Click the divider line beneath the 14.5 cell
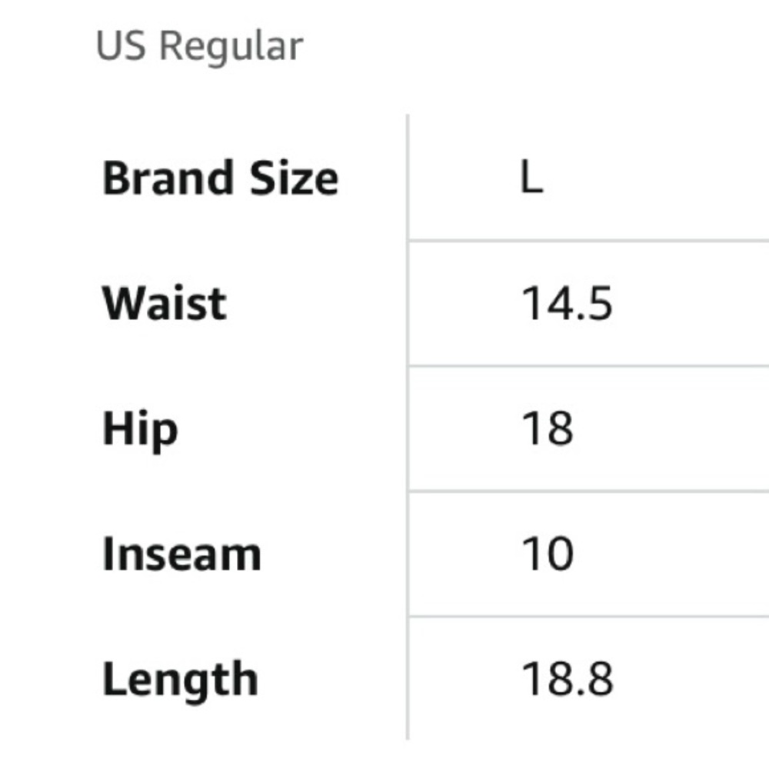The width and height of the screenshot is (769, 769). coord(588,366)
